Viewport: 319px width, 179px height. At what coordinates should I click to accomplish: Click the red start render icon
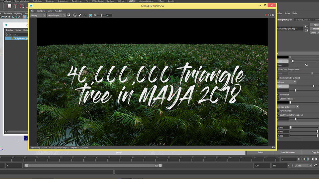tap(266, 15)
